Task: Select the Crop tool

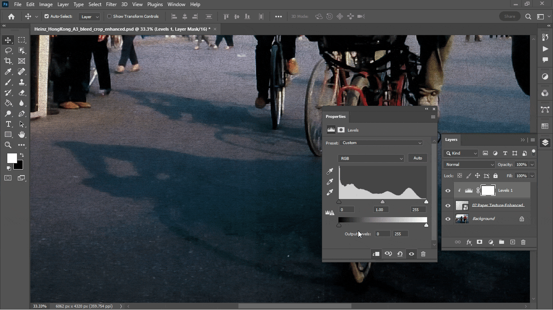Action: click(x=8, y=61)
